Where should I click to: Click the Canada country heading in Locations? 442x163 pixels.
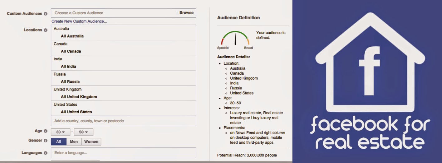(x=61, y=44)
